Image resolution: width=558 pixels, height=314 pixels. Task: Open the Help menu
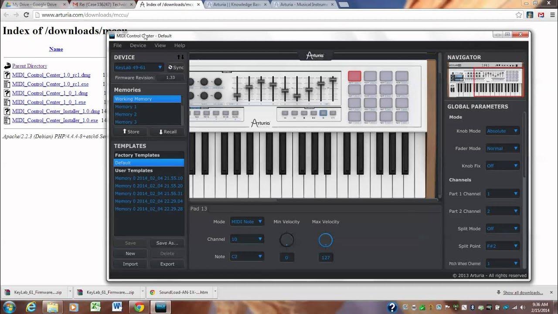(180, 45)
